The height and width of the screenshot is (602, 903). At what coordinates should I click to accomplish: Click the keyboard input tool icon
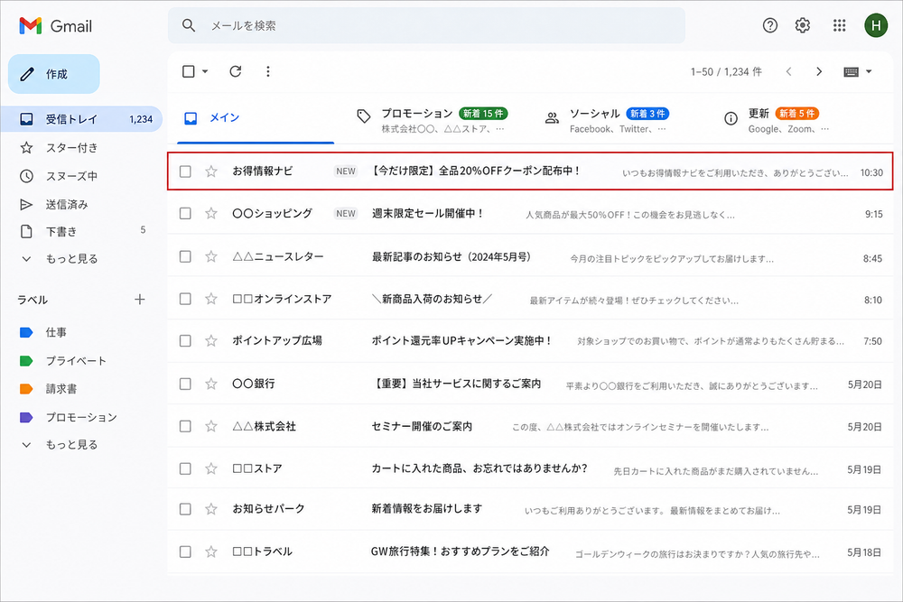pos(852,72)
